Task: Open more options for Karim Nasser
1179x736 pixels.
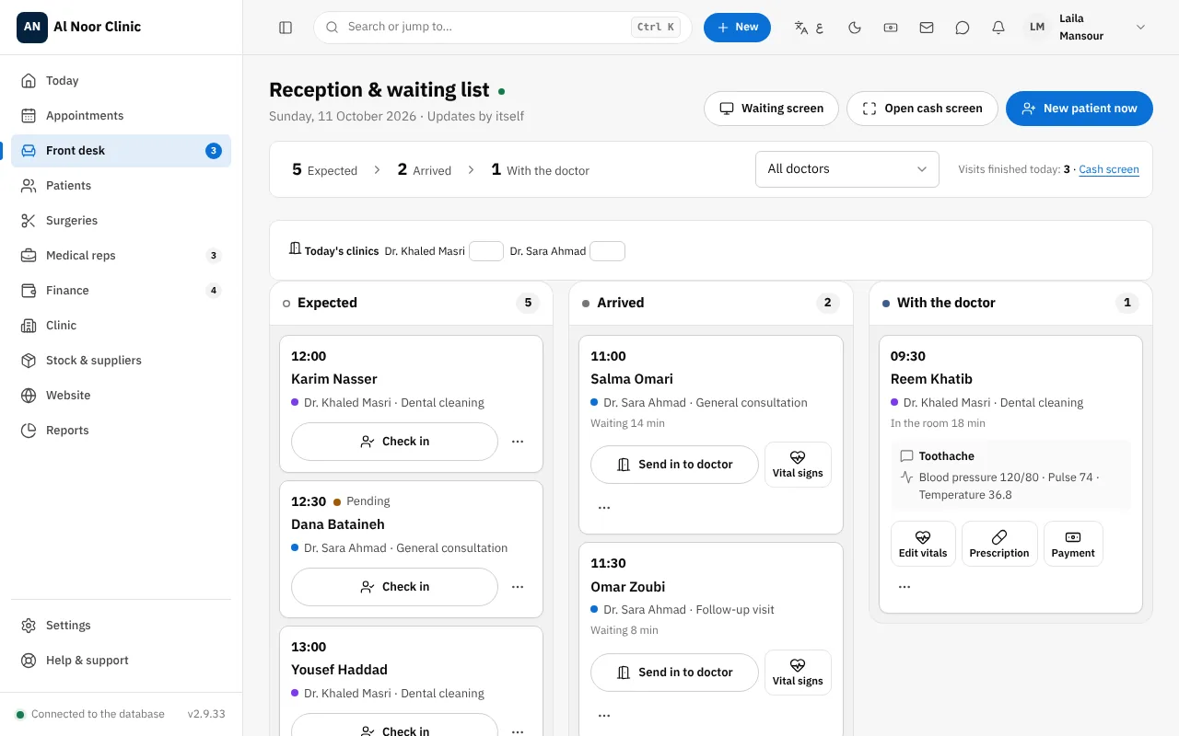Action: 518,442
